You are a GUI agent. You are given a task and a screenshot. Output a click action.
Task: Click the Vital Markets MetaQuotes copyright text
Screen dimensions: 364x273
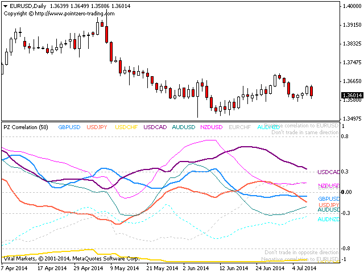[x=71, y=258]
